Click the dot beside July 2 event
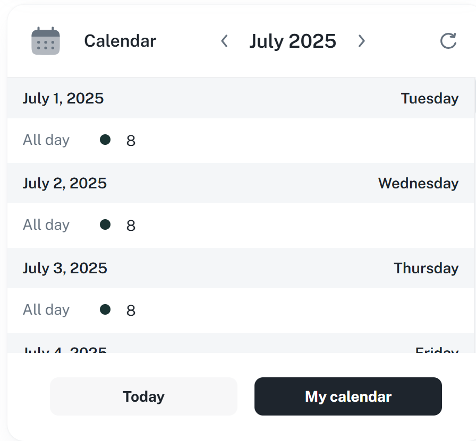Viewport: 476px width, 441px height. click(105, 224)
